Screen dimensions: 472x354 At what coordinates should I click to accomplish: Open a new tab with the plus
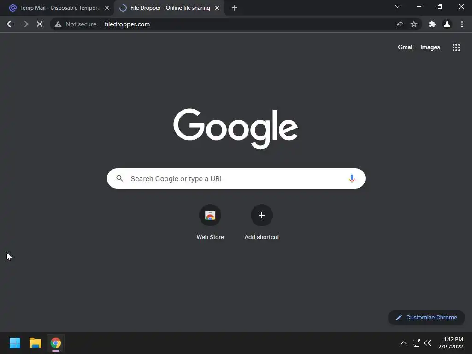pos(235,8)
